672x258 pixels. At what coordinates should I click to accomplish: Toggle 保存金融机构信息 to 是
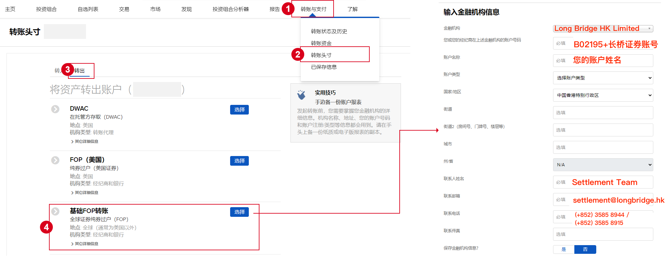tap(564, 249)
